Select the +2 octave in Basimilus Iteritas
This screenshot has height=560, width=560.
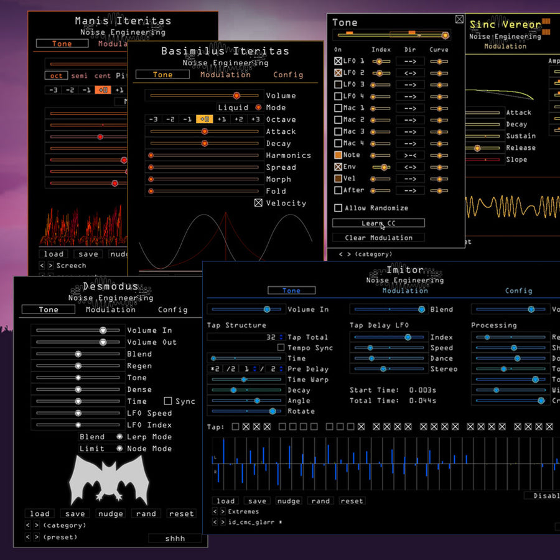238,119
